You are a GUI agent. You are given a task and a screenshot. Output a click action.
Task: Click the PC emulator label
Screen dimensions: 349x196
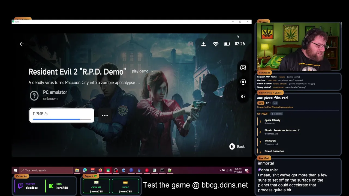pos(55,92)
